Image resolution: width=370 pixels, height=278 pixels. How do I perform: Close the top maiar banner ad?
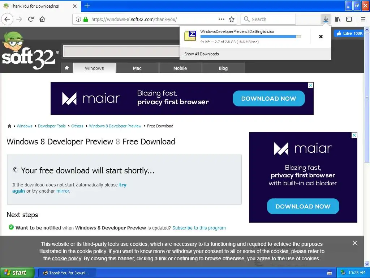[310, 85]
